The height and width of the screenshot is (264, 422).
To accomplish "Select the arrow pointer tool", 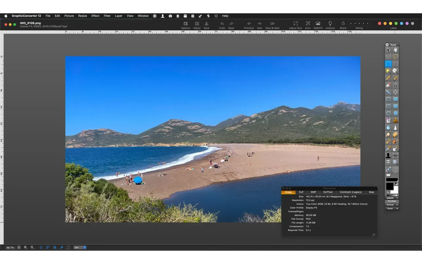I will point(388,50).
